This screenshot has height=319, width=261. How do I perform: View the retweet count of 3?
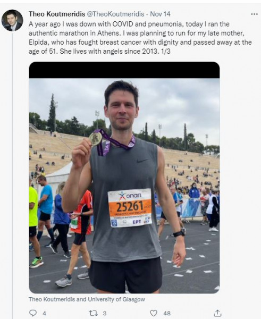104,313
